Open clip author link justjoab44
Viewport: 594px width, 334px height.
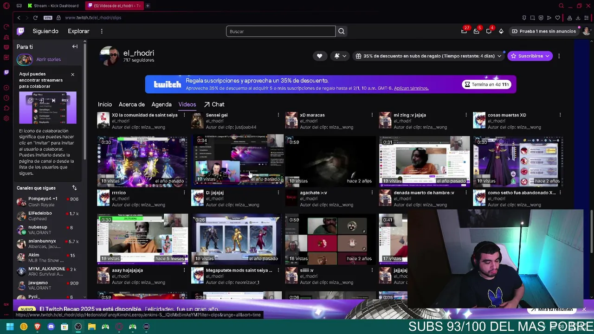pos(245,127)
